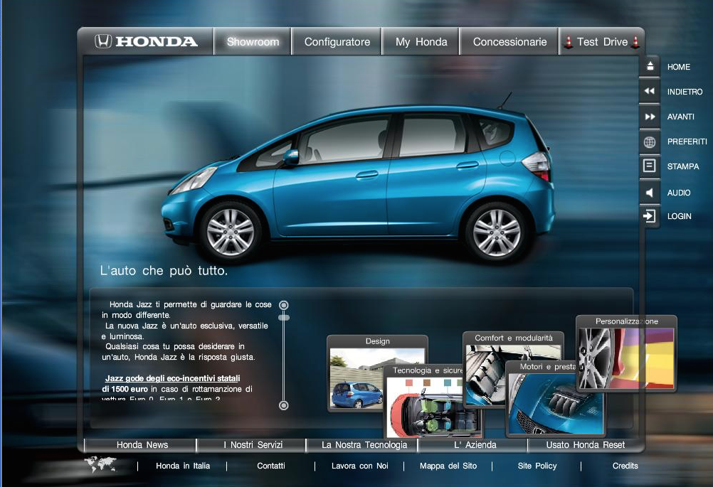Open the Usato Honda Reset menu
This screenshot has width=713, height=487.
tap(585, 445)
